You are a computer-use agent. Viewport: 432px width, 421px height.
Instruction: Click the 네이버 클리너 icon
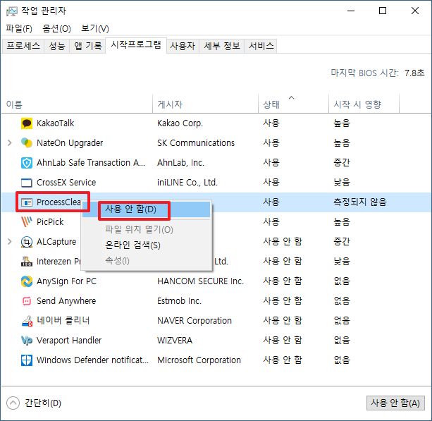pyautogui.click(x=27, y=321)
